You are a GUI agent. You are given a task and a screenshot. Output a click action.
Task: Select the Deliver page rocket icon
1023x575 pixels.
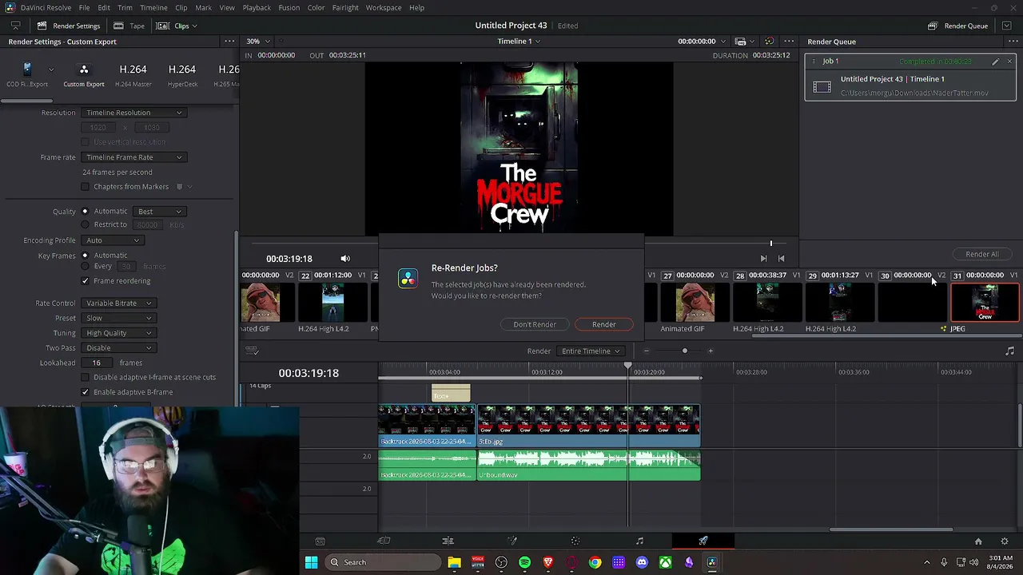(x=703, y=541)
